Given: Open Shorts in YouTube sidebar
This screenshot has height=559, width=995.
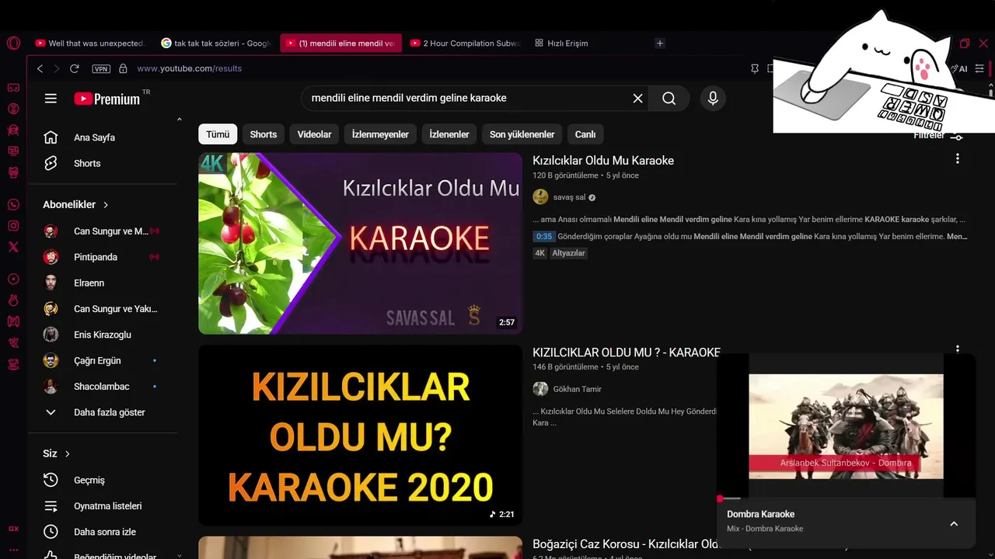Looking at the screenshot, I should pyautogui.click(x=102, y=163).
